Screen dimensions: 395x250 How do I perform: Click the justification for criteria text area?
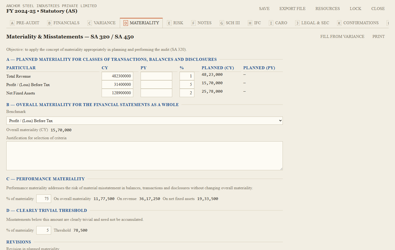point(145,156)
